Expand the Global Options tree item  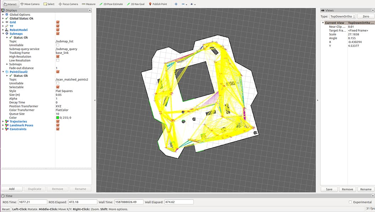(3, 14)
